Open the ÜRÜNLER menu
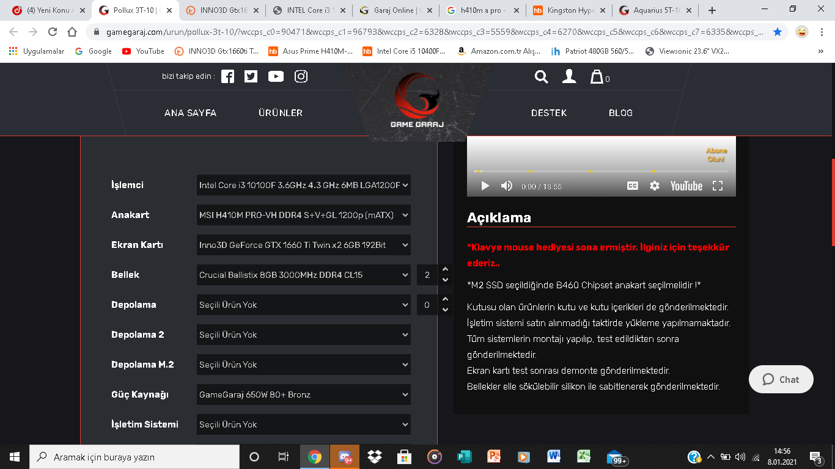 281,113
